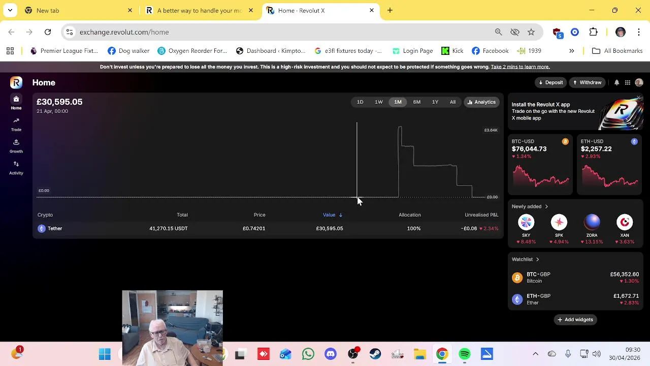
Task: Open site information icon in address bar
Action: tap(70, 32)
